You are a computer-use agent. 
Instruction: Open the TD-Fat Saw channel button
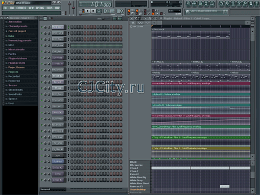(x=58, y=64)
